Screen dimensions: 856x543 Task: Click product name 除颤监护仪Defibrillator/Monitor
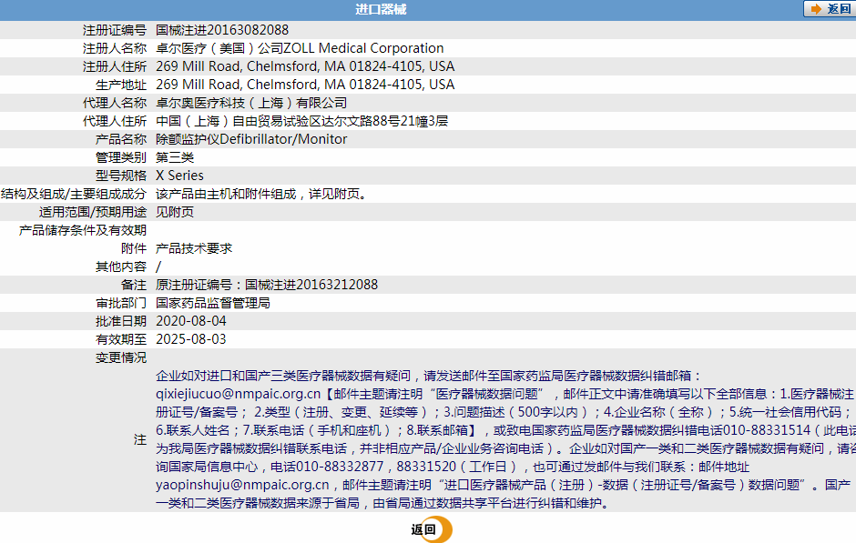tap(251, 139)
